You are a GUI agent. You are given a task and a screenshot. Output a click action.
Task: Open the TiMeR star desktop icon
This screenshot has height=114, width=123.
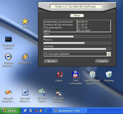pos(25,21)
